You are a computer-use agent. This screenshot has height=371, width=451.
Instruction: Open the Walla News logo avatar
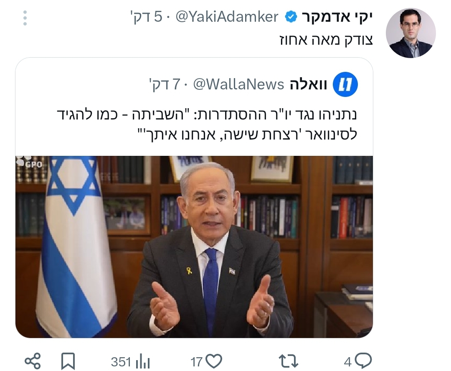pyautogui.click(x=345, y=84)
